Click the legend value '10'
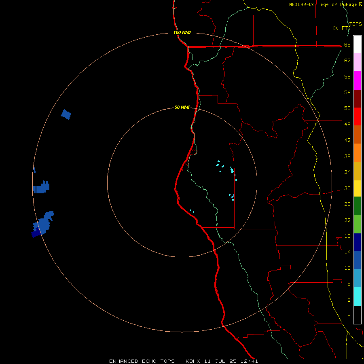This screenshot has width=364, height=364. point(347,268)
